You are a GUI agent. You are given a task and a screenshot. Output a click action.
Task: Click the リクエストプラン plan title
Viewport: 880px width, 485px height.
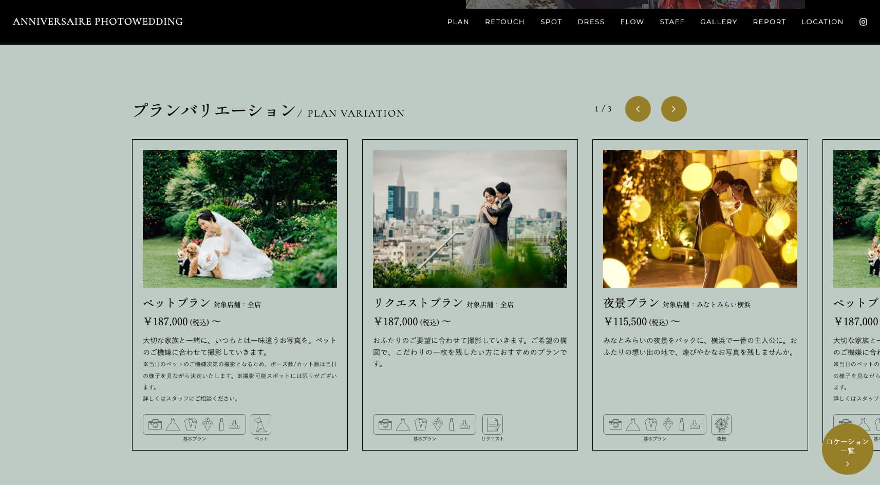(418, 303)
